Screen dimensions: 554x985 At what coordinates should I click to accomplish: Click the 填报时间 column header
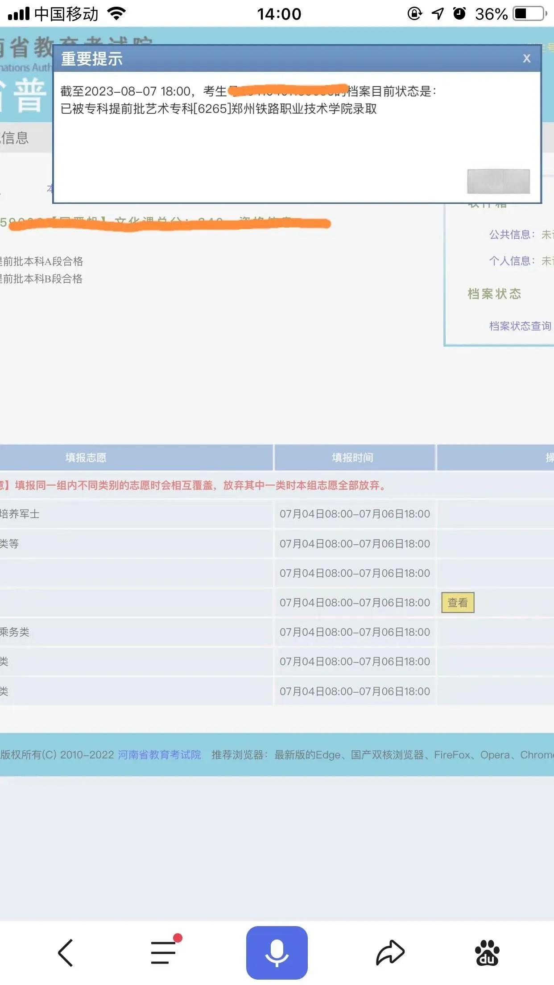tap(352, 458)
